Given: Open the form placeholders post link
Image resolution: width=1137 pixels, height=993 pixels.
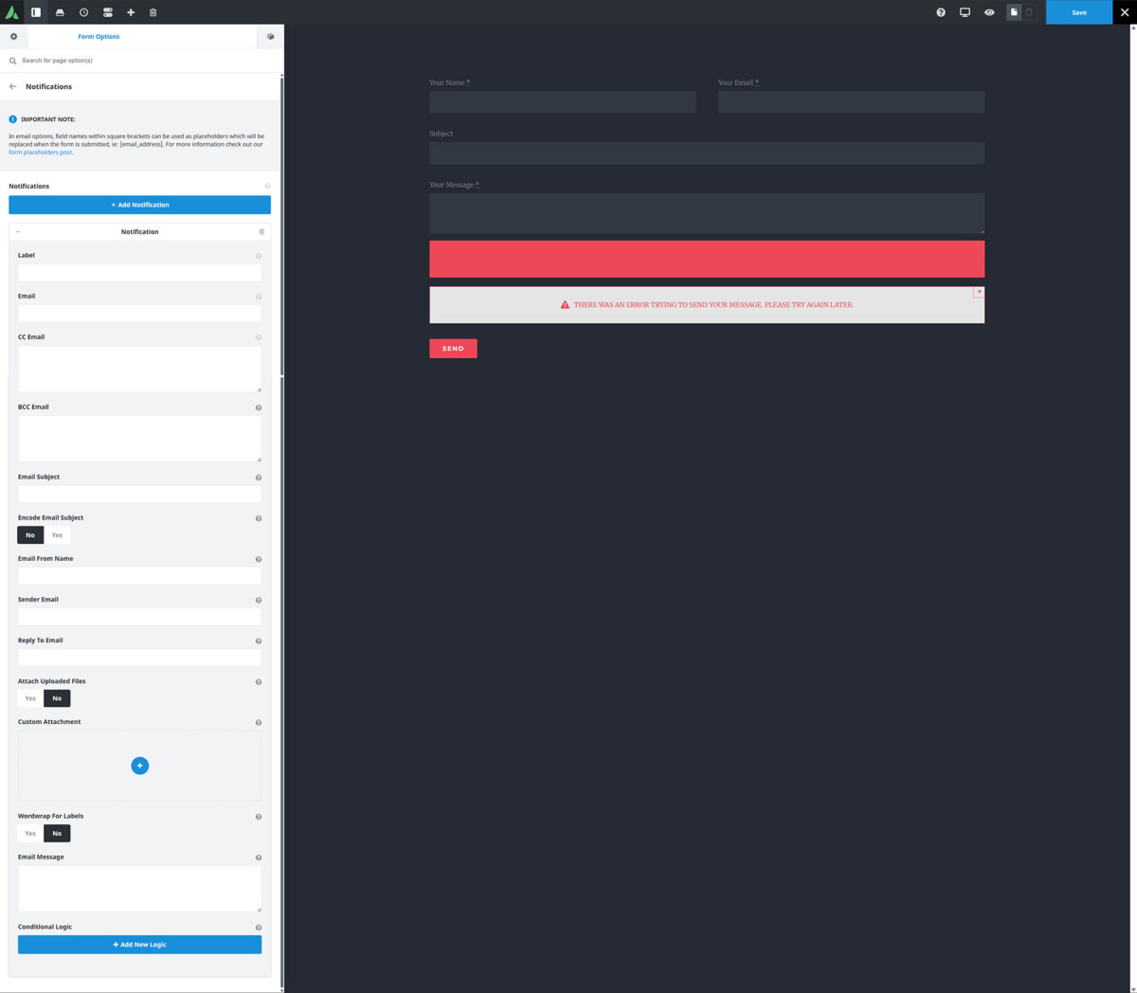Looking at the screenshot, I should tap(40, 152).
